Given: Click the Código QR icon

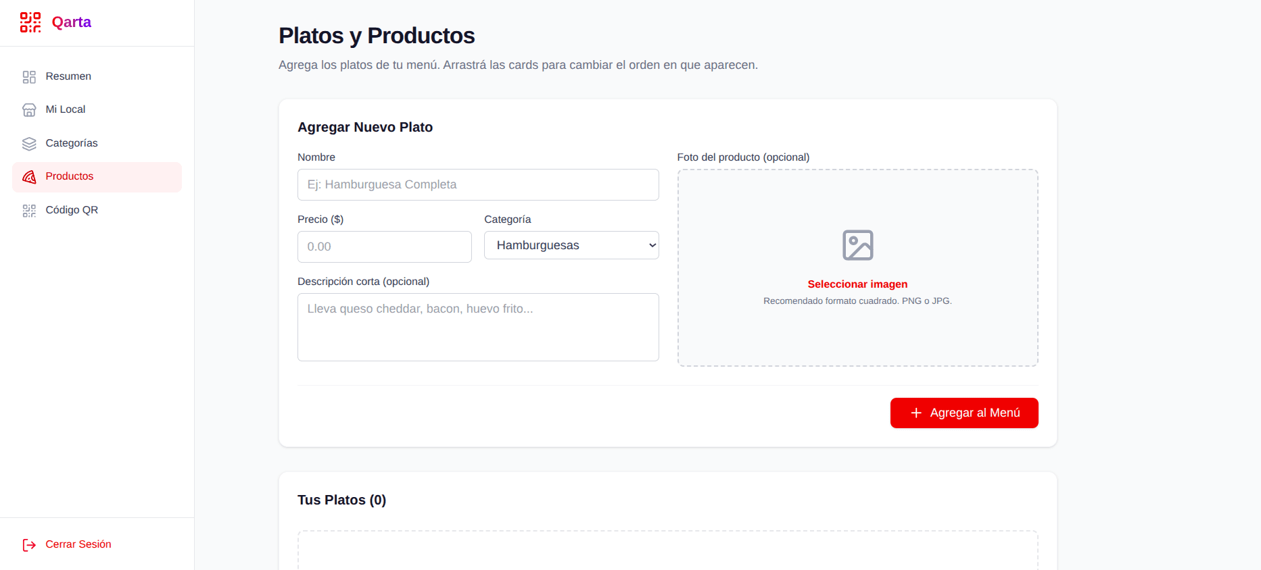Looking at the screenshot, I should coord(29,211).
